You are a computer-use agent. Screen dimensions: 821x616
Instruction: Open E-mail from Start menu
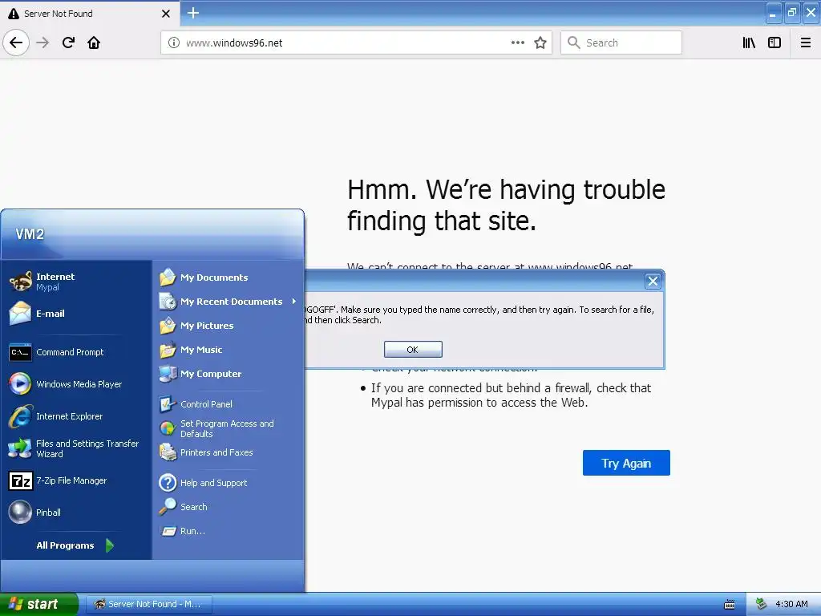coord(76,314)
